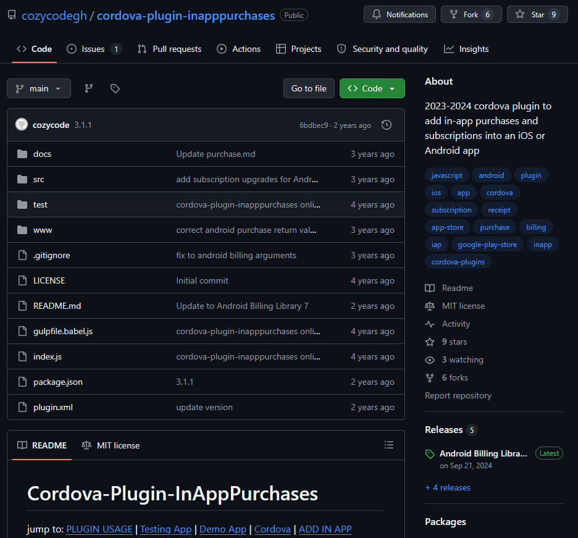The width and height of the screenshot is (578, 538).
Task: Star the repository with the Star button
Action: coord(537,14)
